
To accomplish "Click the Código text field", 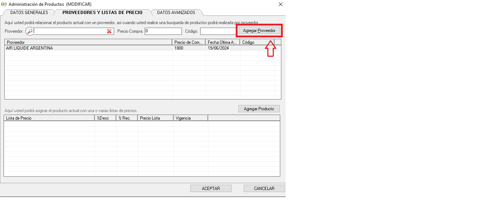I will (218, 31).
